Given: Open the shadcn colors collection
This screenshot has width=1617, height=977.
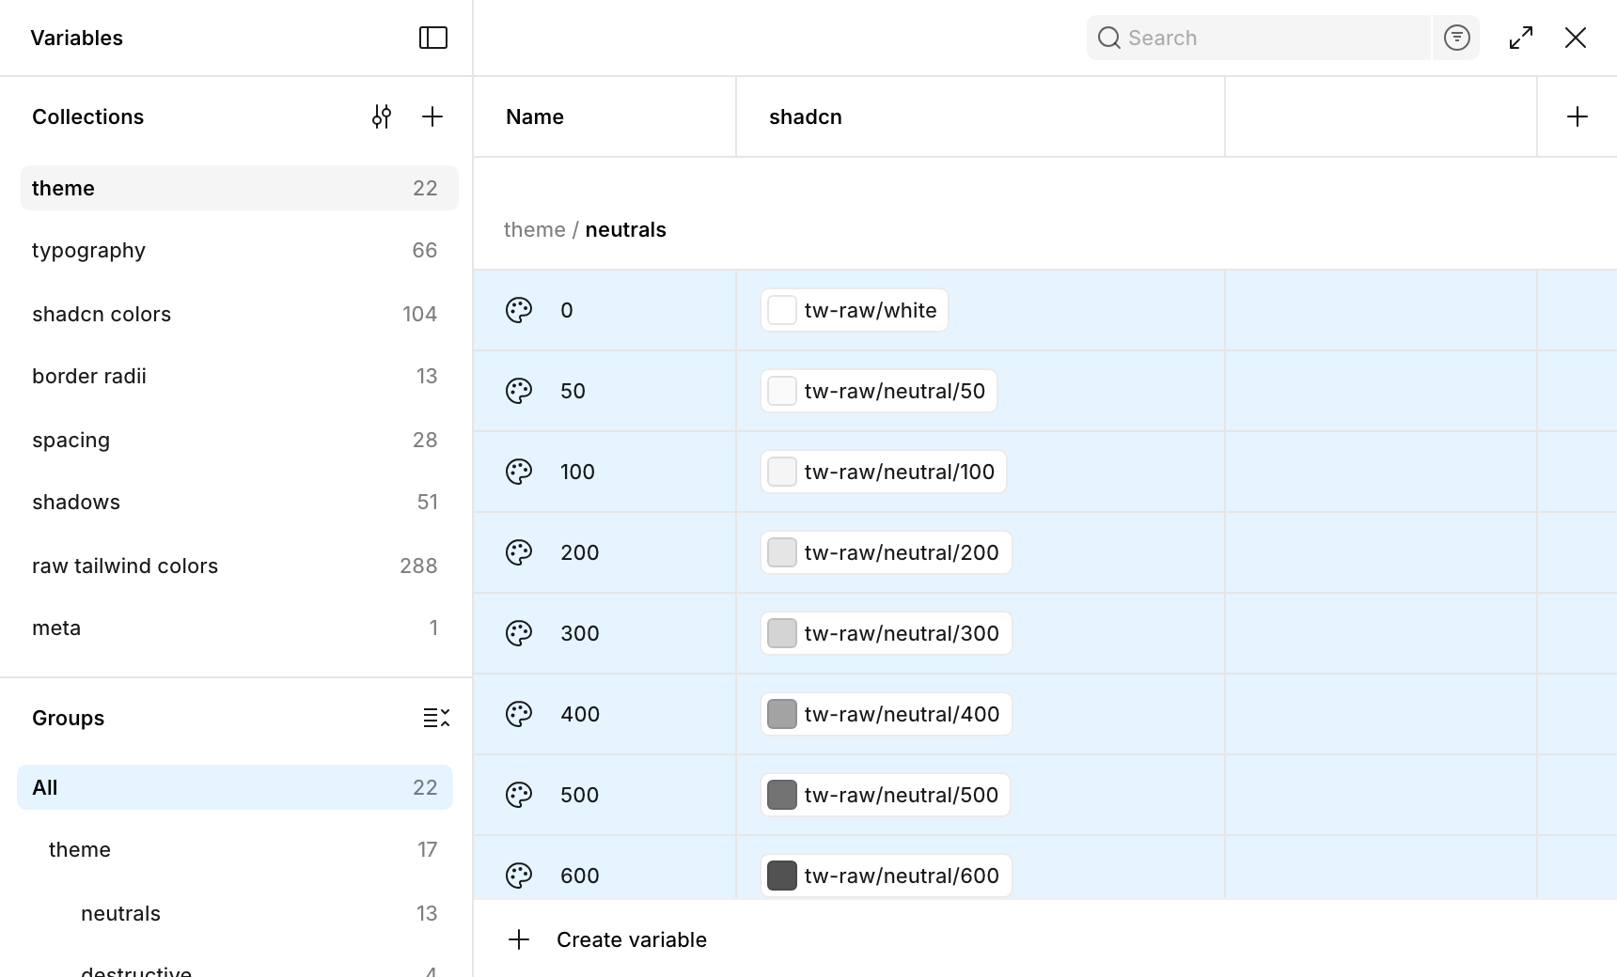Looking at the screenshot, I should [239, 314].
